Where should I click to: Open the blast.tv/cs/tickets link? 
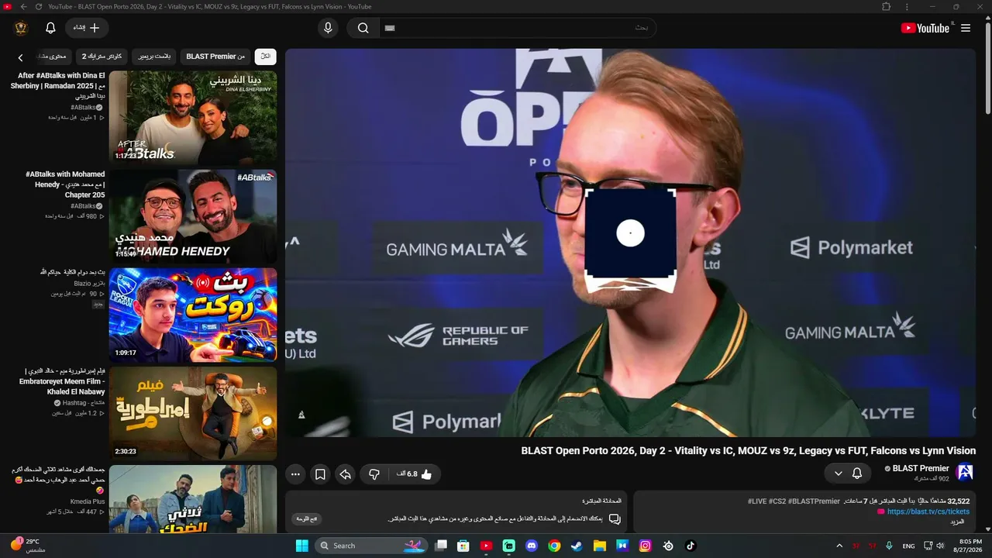pyautogui.click(x=928, y=511)
